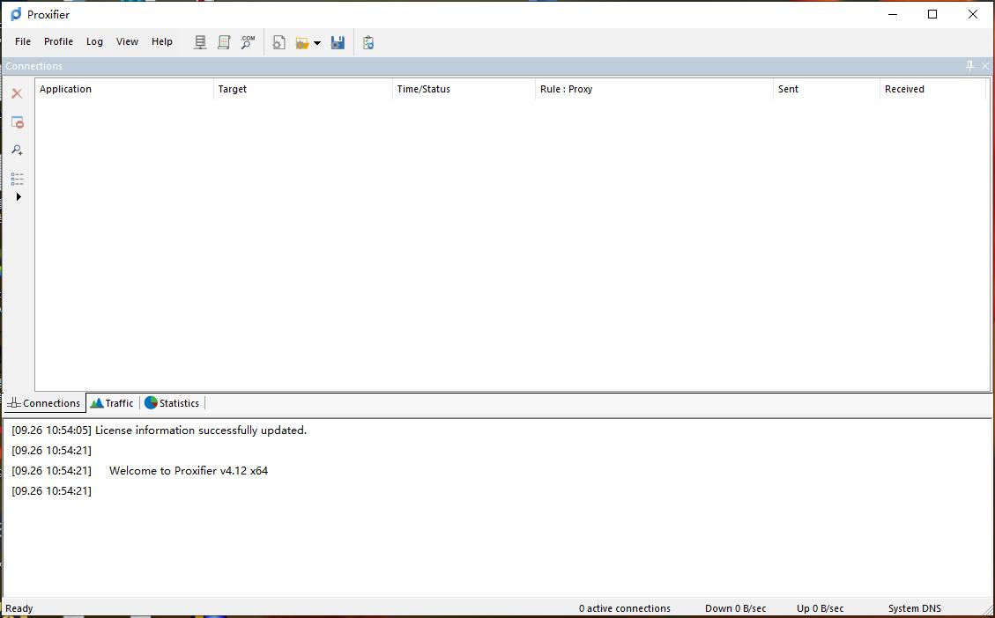The width and height of the screenshot is (995, 618).
Task: Open the File menu
Action: pyautogui.click(x=23, y=42)
